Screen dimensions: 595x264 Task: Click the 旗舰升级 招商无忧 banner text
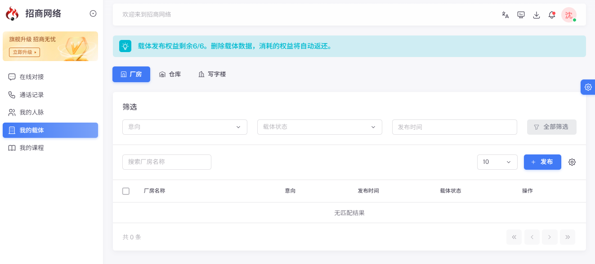[32, 40]
